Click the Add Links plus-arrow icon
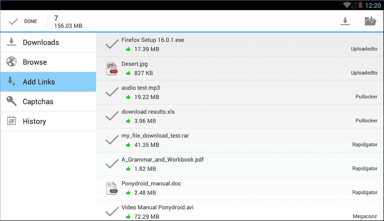The width and height of the screenshot is (384, 221). 12,81
